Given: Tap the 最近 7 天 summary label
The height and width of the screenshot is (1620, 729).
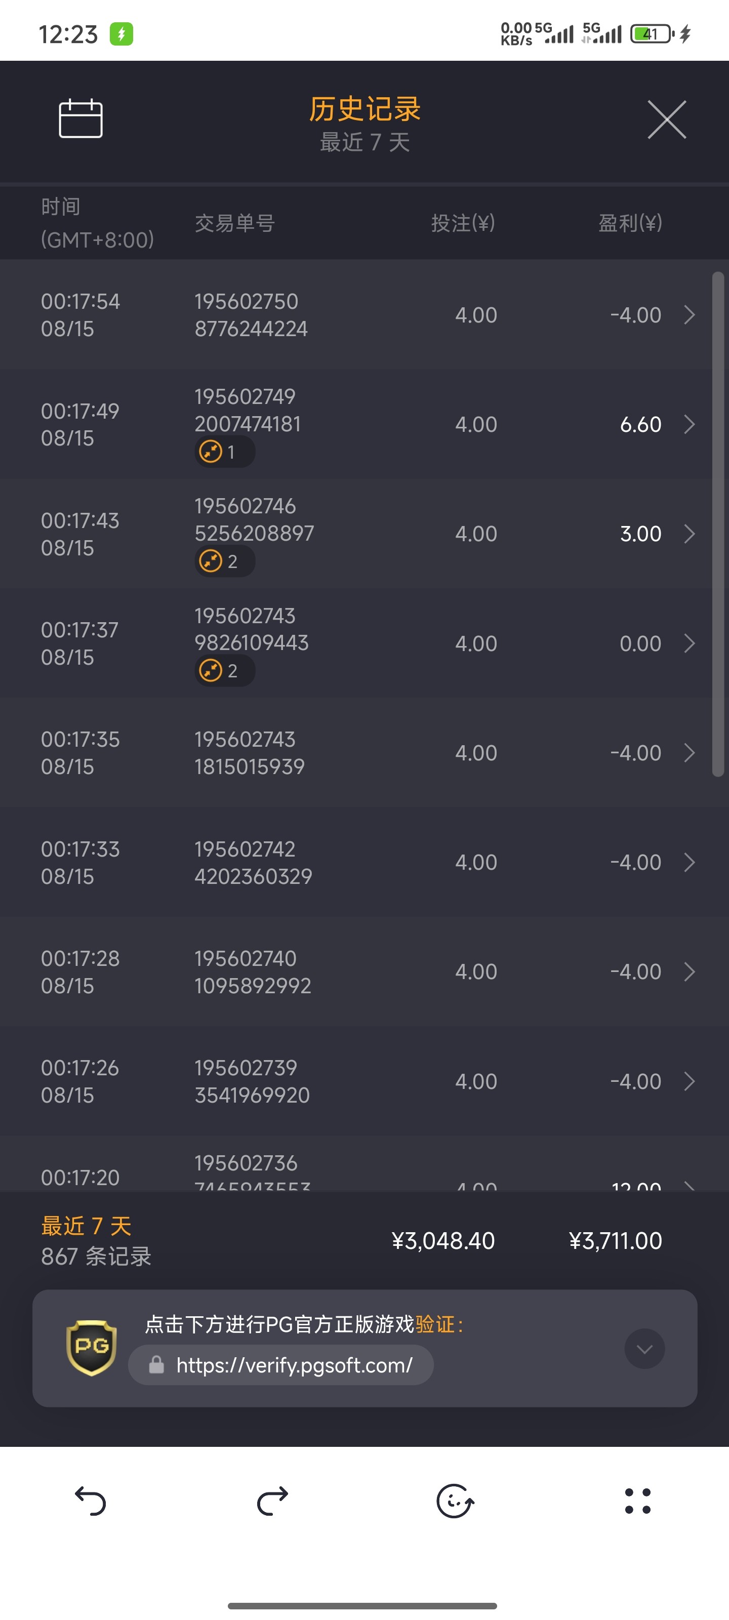Looking at the screenshot, I should pos(86,1226).
